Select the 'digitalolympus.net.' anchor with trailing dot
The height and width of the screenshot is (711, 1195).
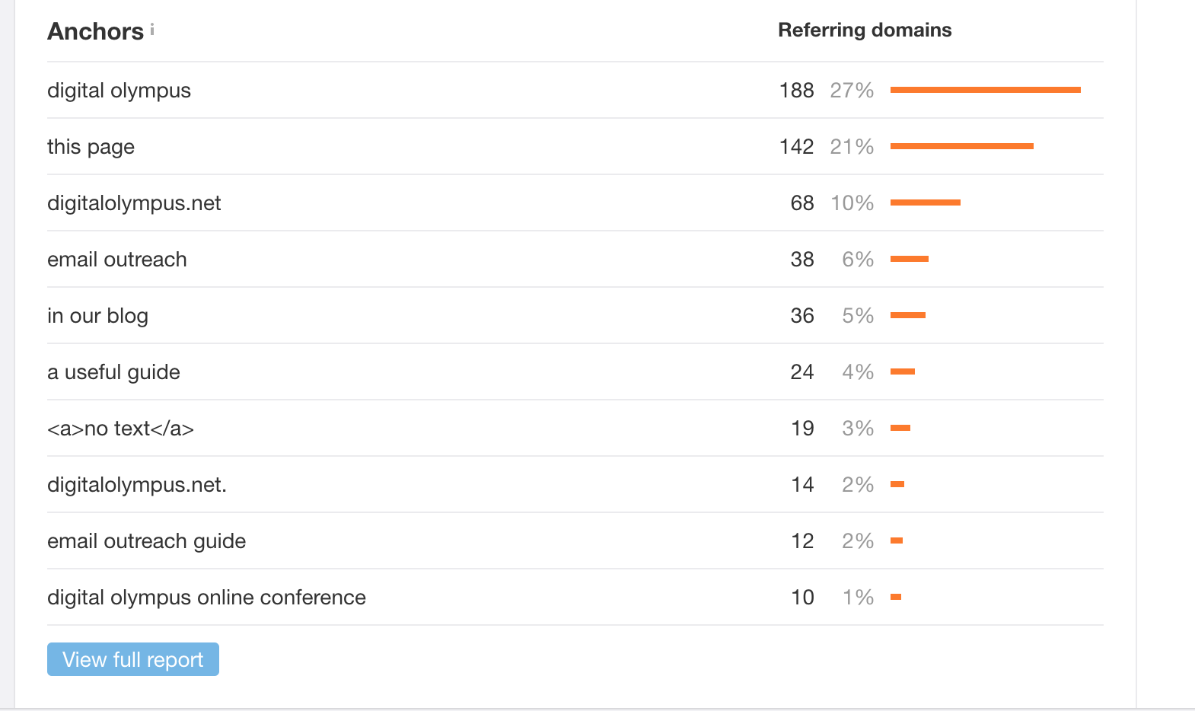(137, 485)
